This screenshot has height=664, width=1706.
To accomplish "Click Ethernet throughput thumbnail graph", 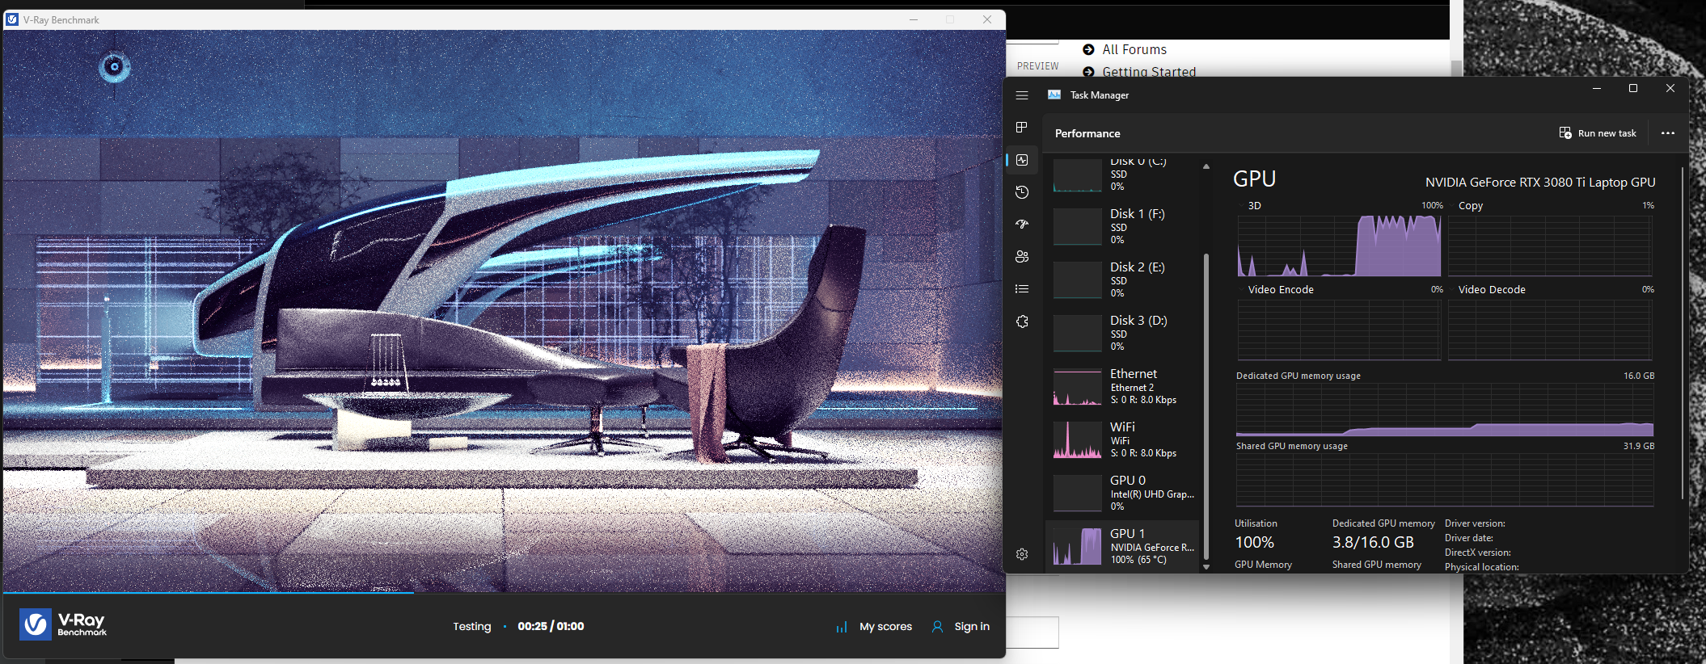I will [x=1077, y=387].
